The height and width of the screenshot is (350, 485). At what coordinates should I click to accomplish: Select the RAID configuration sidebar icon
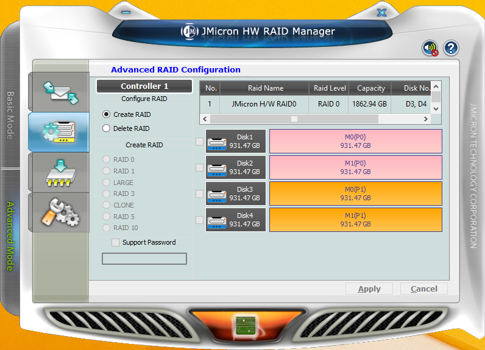pos(58,132)
